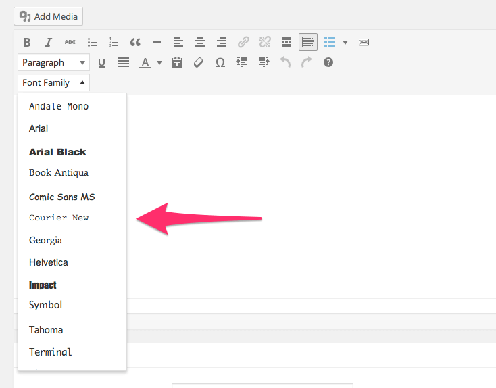The image size is (496, 388).
Task: Align text right
Action: point(222,42)
